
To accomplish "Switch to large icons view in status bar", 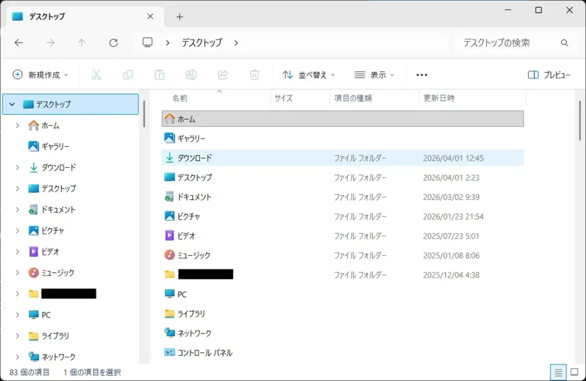I will click(x=574, y=372).
